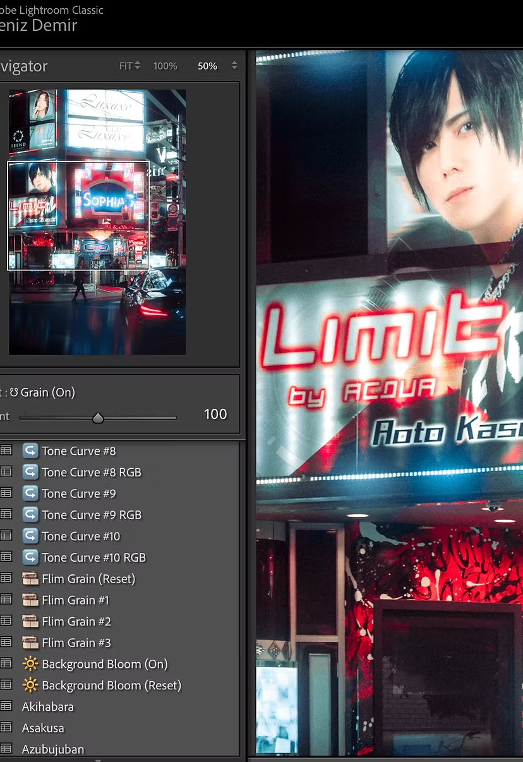The image size is (523, 762).
Task: Click the preset icon beside Flim Grain (Reset)
Action: point(6,579)
